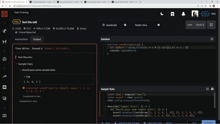Click the collections count 513
Viewport: 220px width, 124px height.
(27, 28)
